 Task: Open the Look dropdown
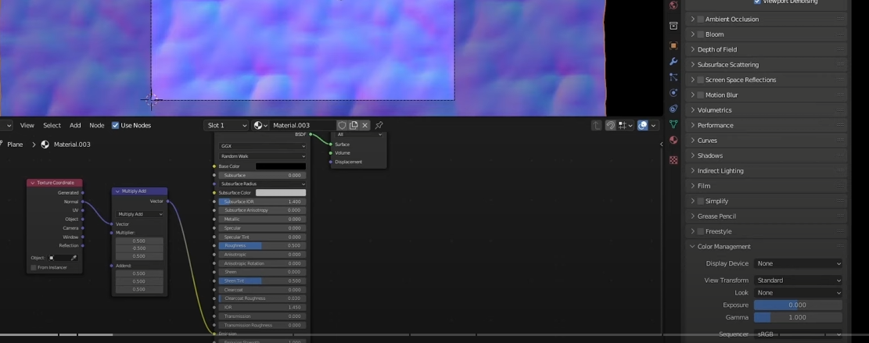point(798,293)
